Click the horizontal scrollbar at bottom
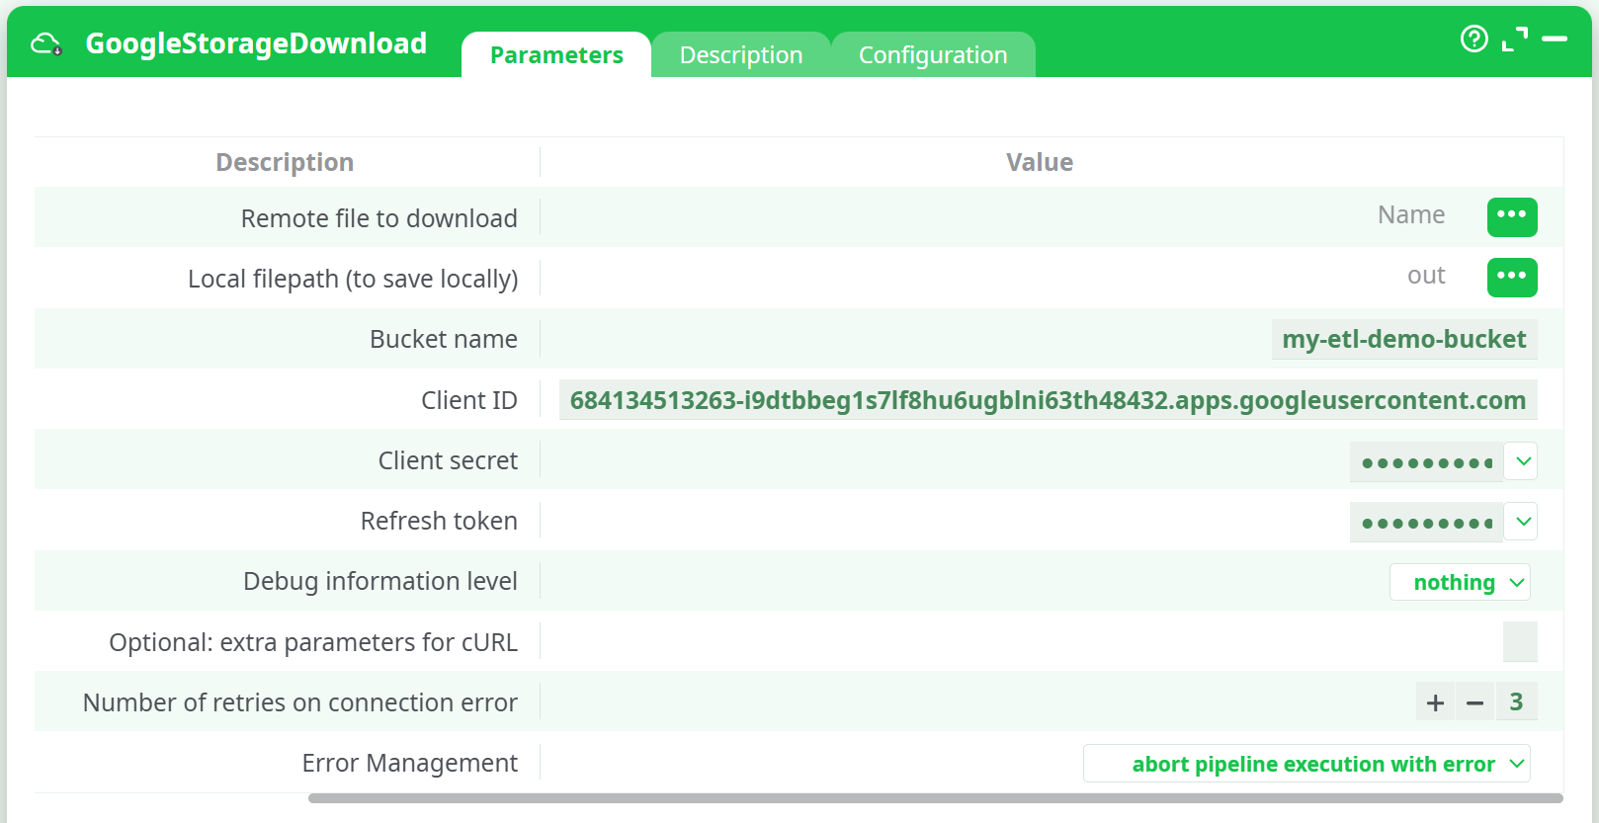 (935, 798)
